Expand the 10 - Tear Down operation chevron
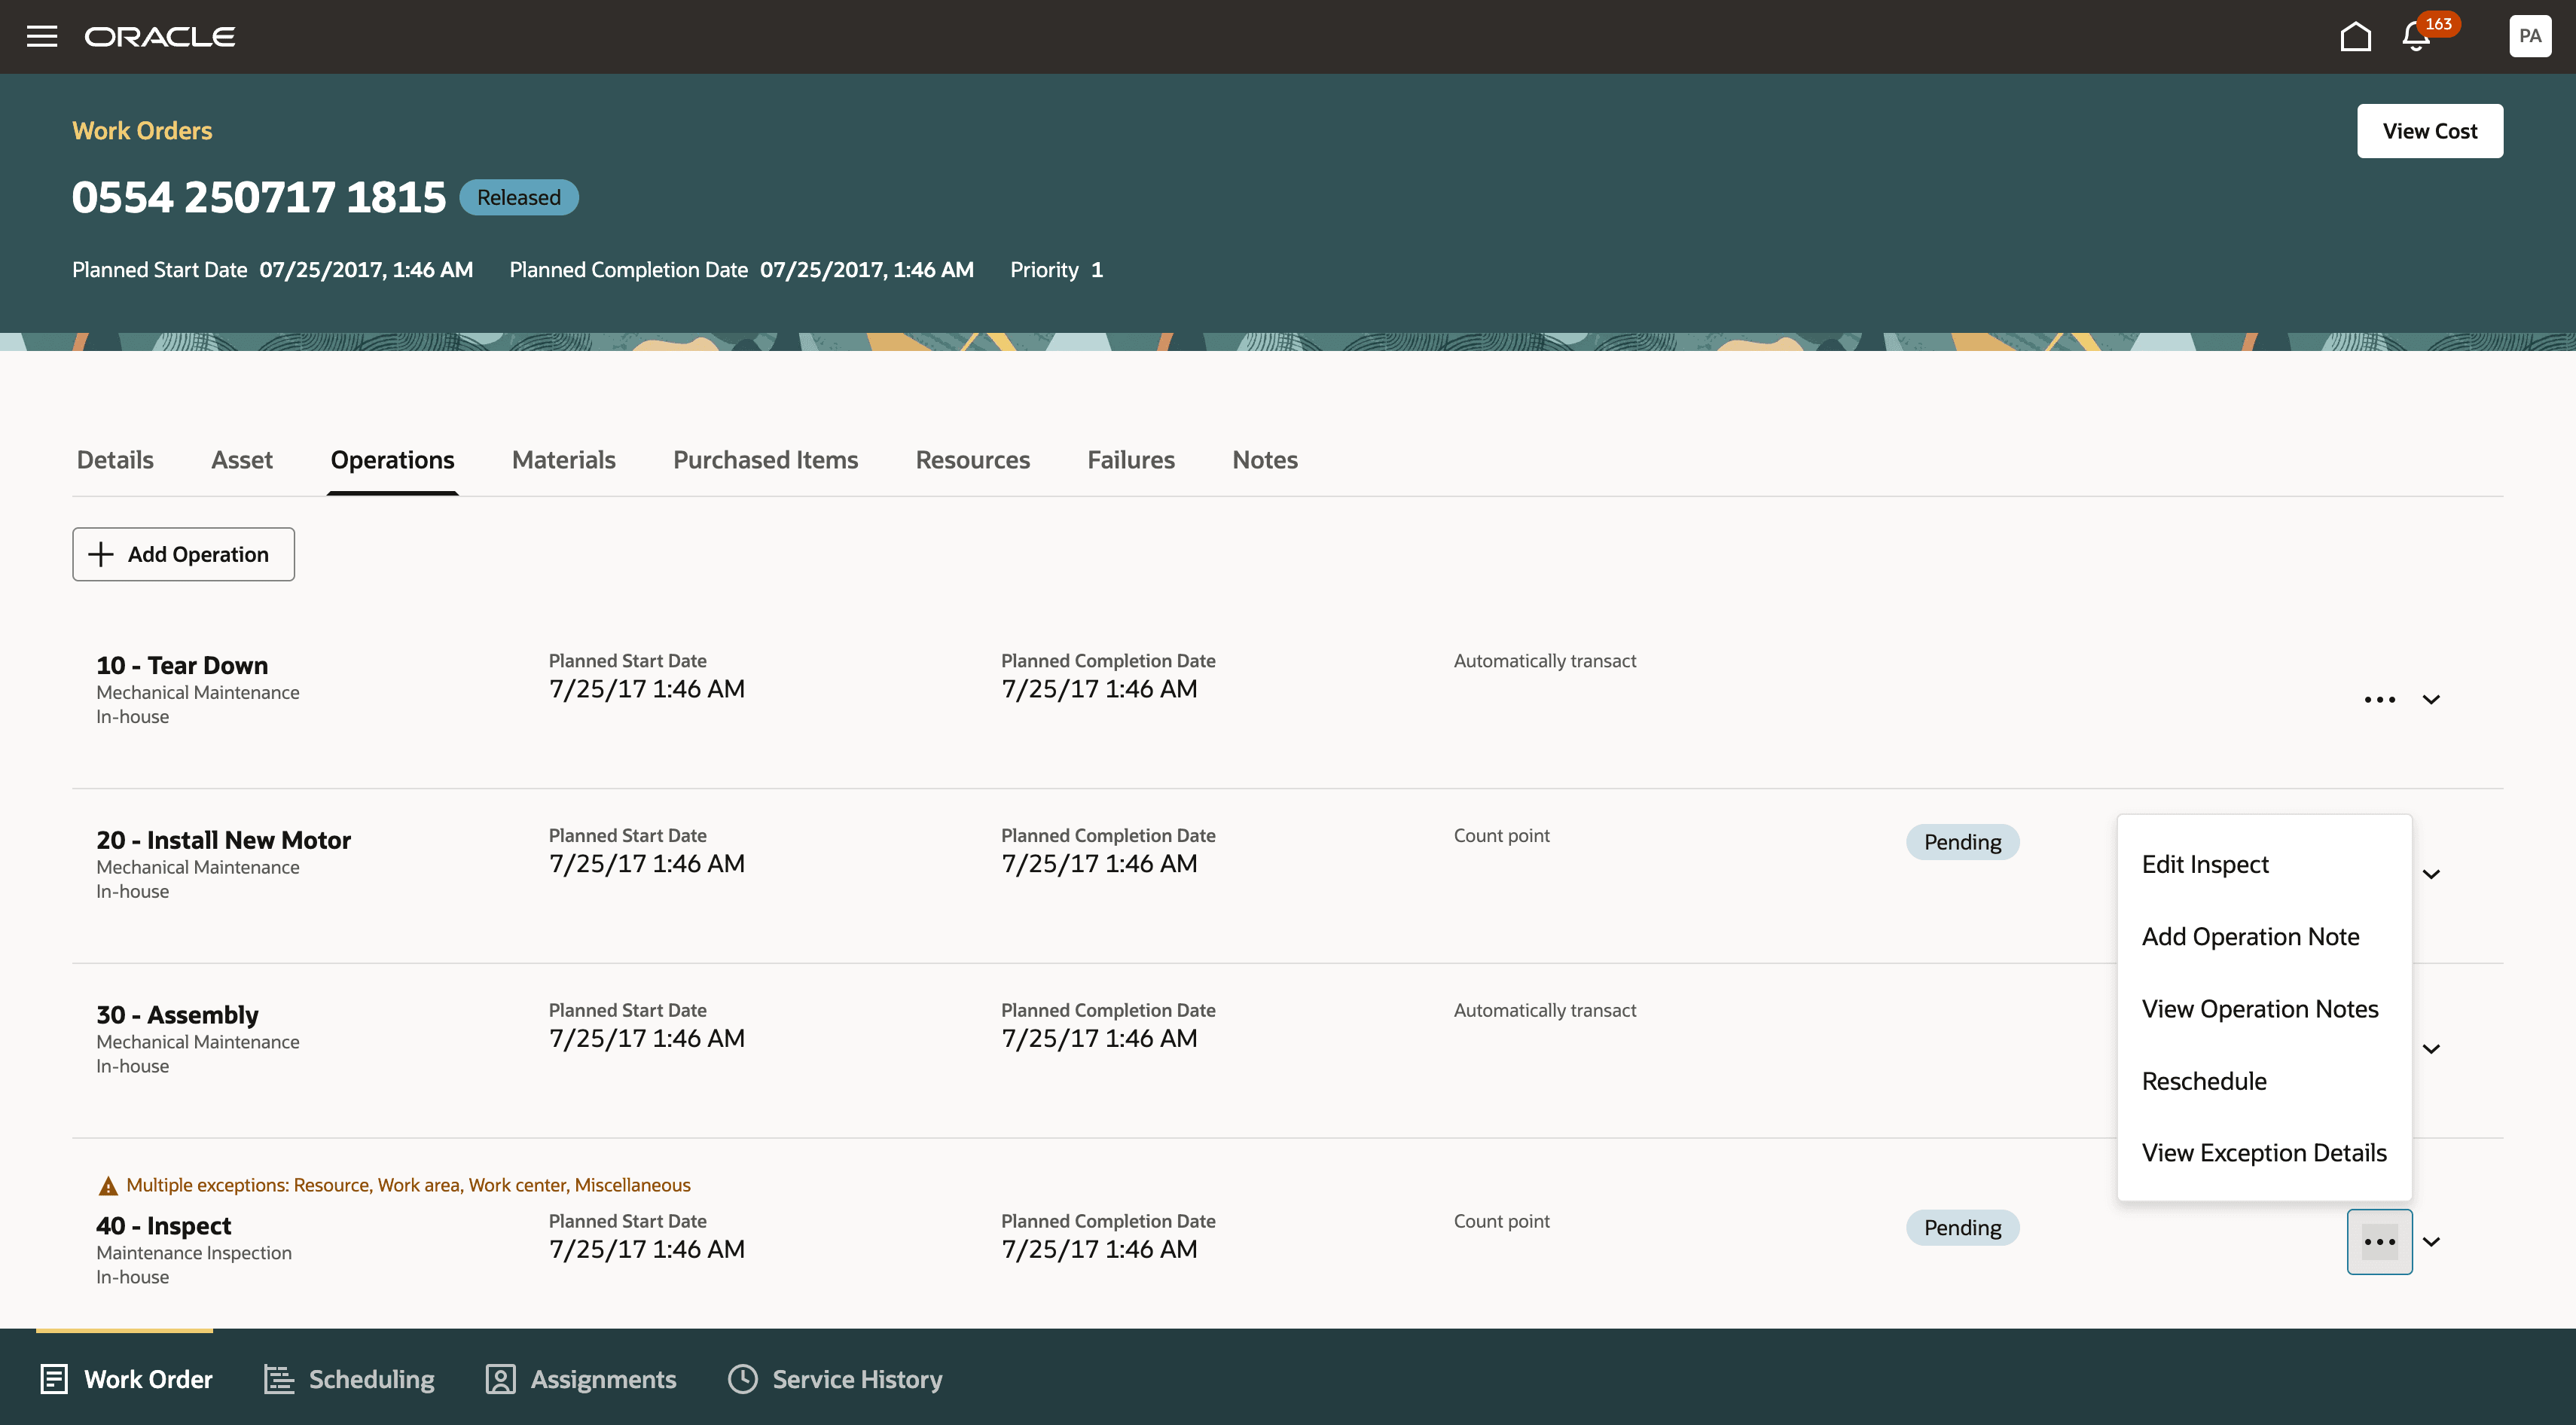The width and height of the screenshot is (2576, 1425). 2432,700
